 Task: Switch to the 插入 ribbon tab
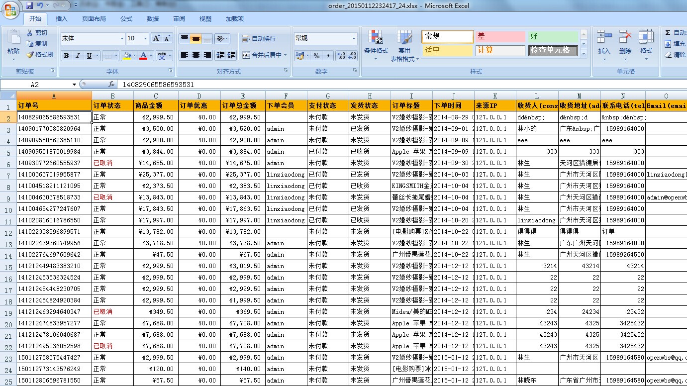[x=62, y=18]
